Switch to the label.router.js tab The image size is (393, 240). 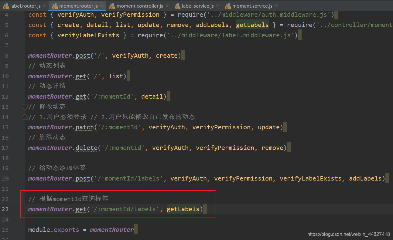[25, 6]
